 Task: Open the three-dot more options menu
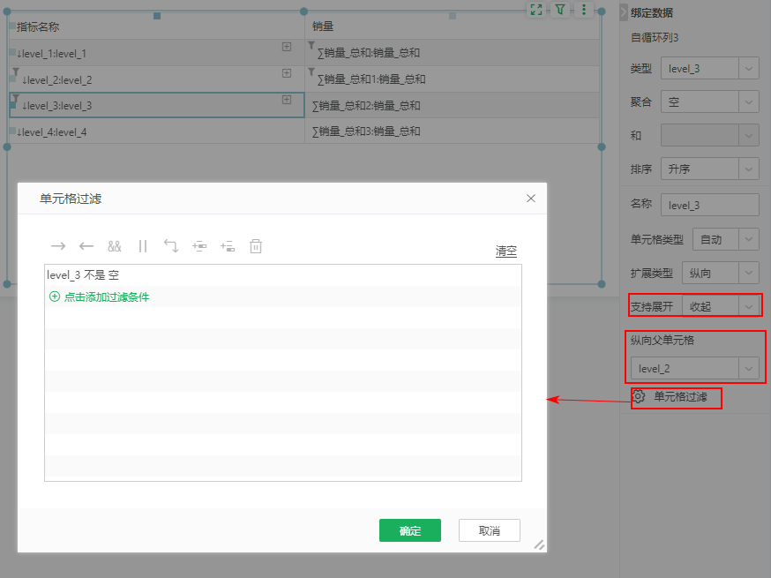click(x=583, y=10)
